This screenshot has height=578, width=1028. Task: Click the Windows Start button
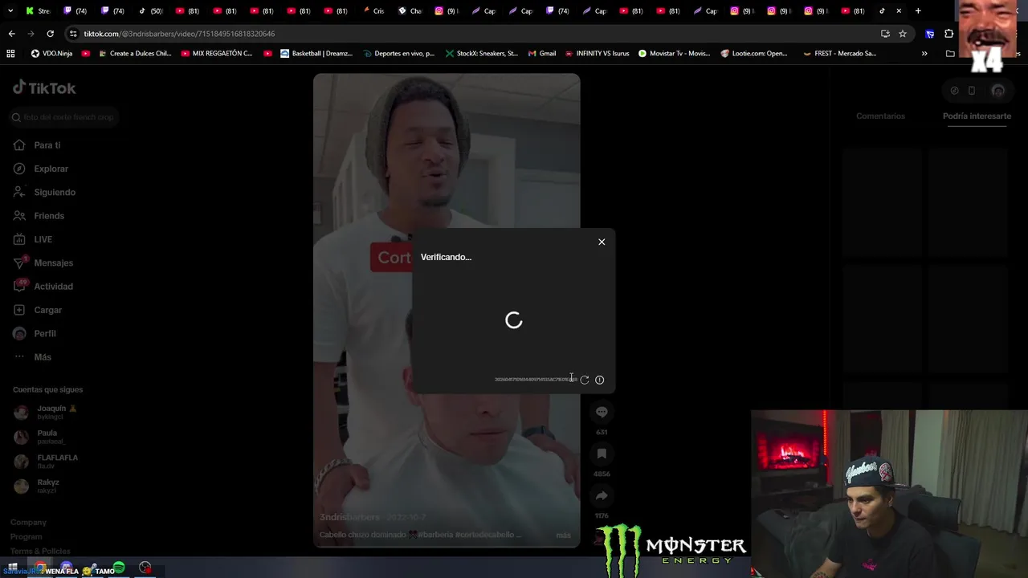[x=12, y=567]
